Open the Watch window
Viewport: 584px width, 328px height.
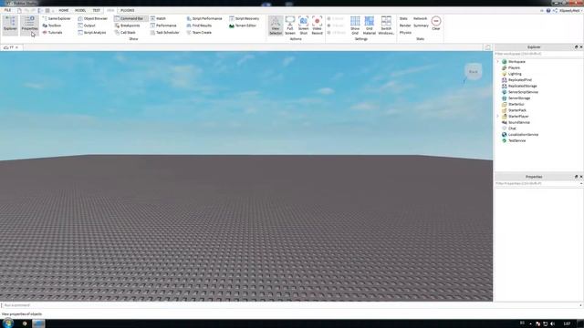pyautogui.click(x=158, y=18)
